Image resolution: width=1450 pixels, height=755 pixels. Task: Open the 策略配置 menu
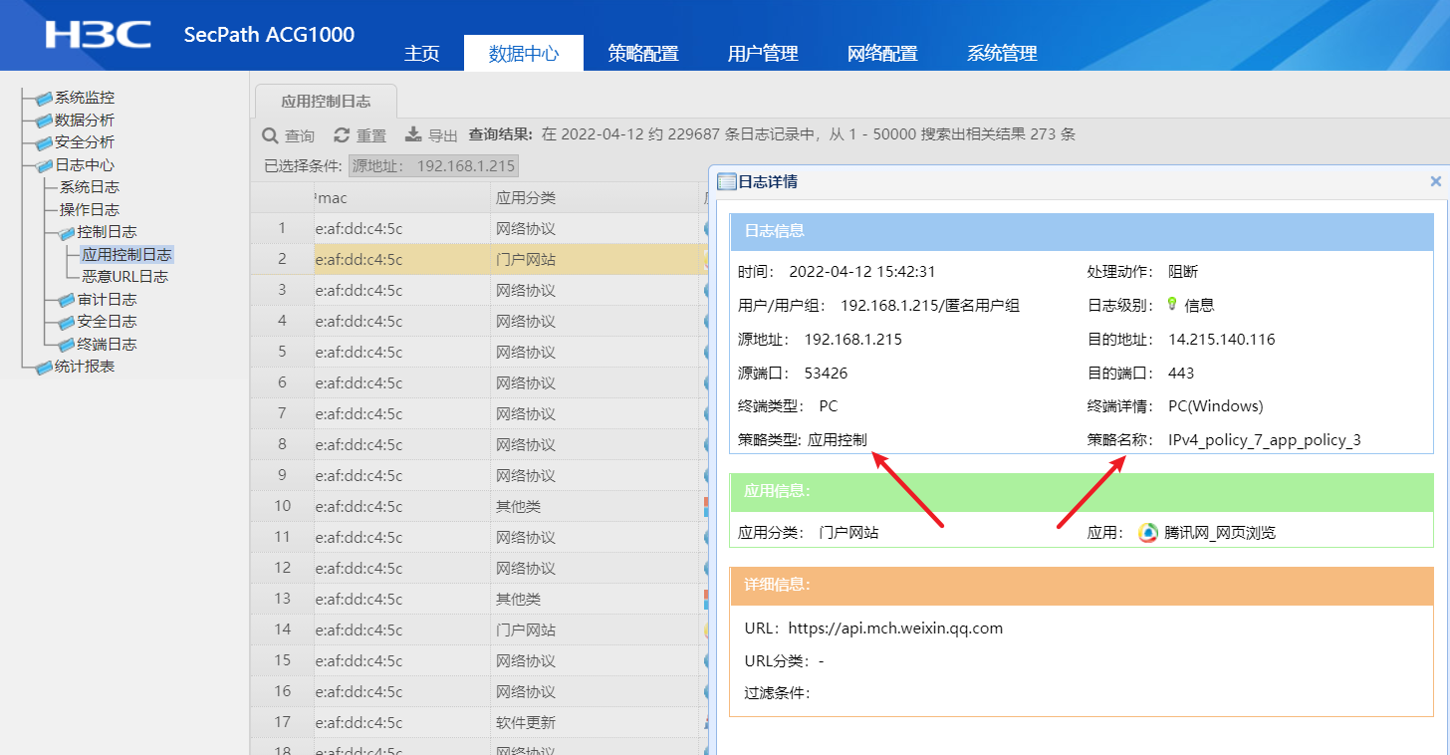643,54
